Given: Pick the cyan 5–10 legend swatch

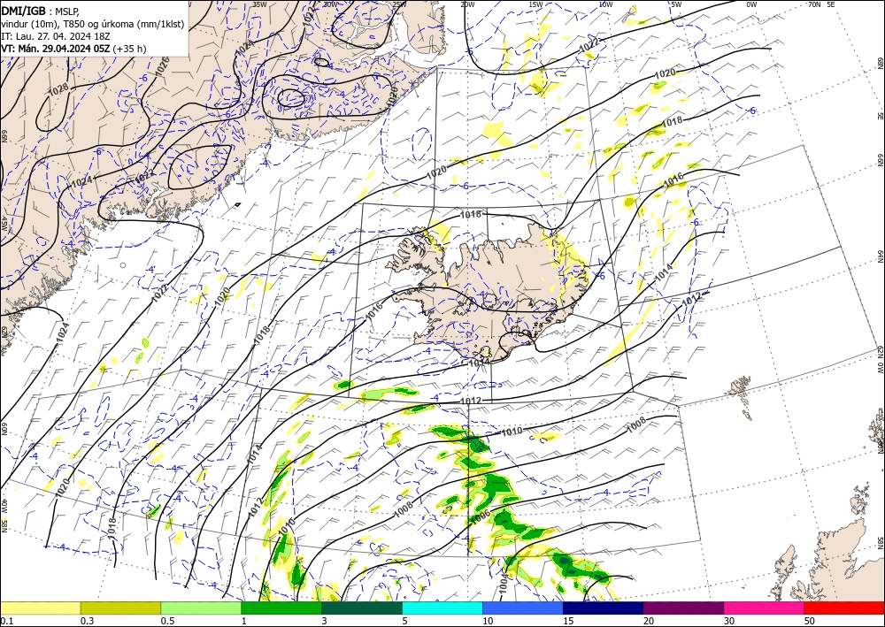Looking at the screenshot, I should [x=442, y=608].
